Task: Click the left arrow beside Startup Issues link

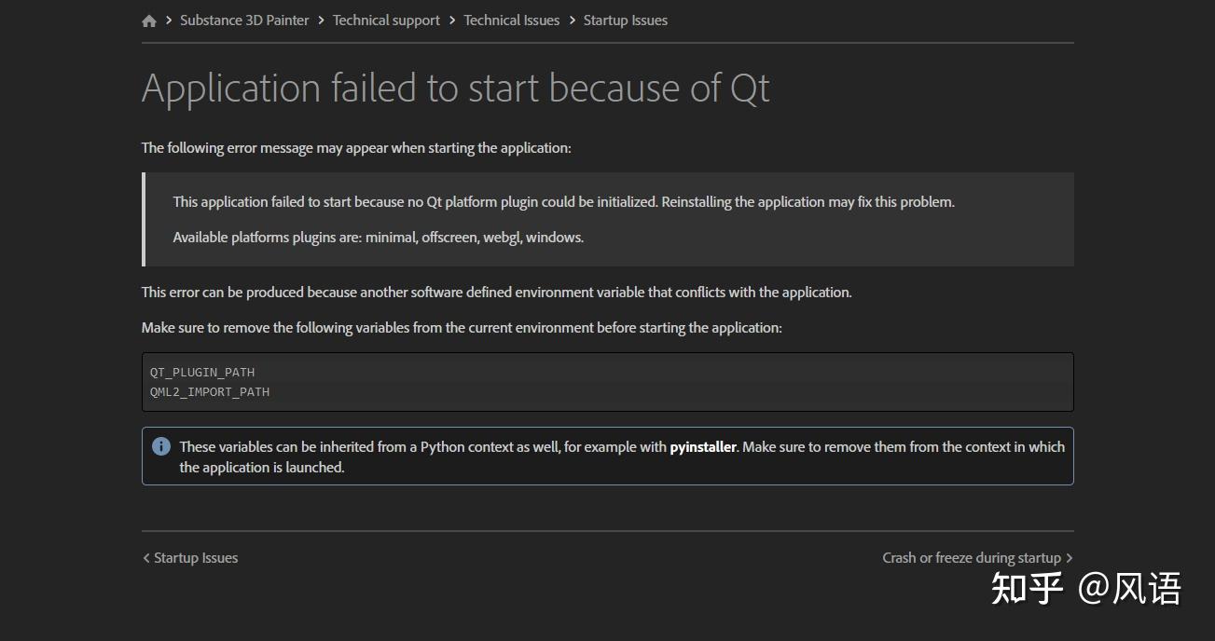Action: (x=146, y=557)
